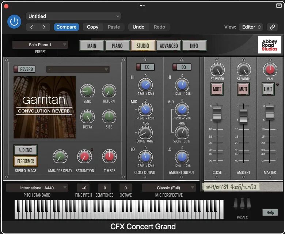285x234 pixels.
Task: Open the View Editor dropdown
Action: coord(251,27)
